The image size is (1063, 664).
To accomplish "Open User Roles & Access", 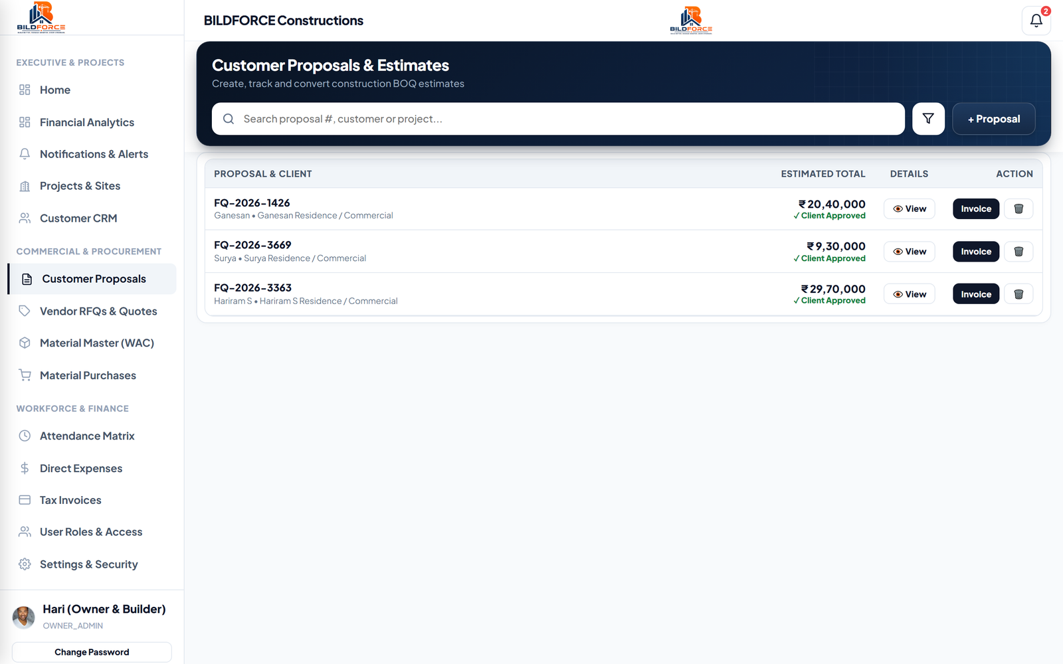I will point(92,532).
